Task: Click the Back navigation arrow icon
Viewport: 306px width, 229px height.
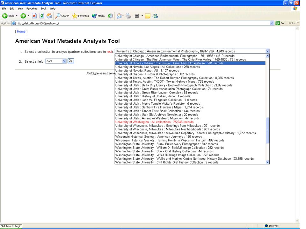Action: [x=5, y=16]
